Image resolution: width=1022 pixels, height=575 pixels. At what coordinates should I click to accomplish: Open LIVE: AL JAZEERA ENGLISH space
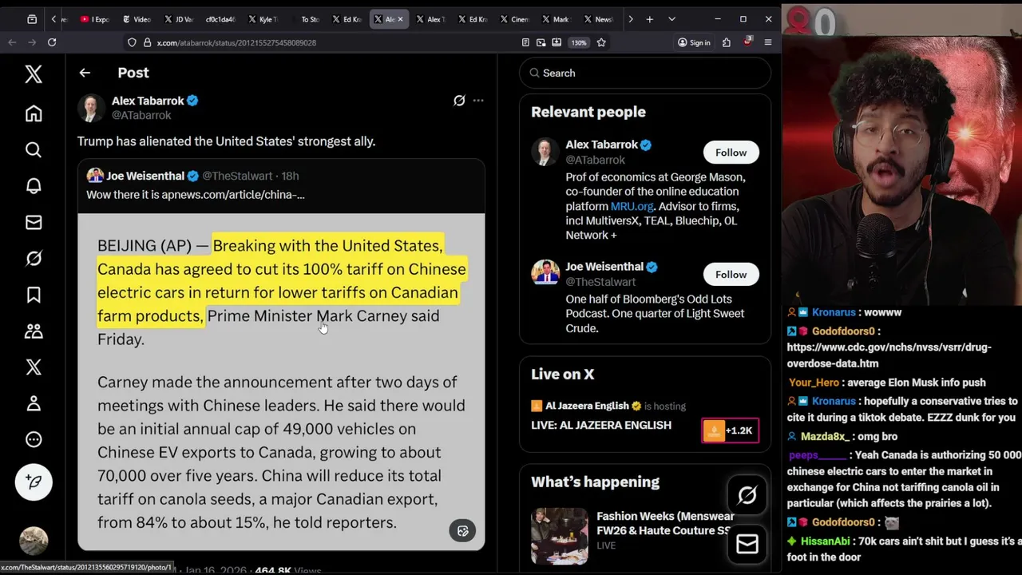[601, 425]
